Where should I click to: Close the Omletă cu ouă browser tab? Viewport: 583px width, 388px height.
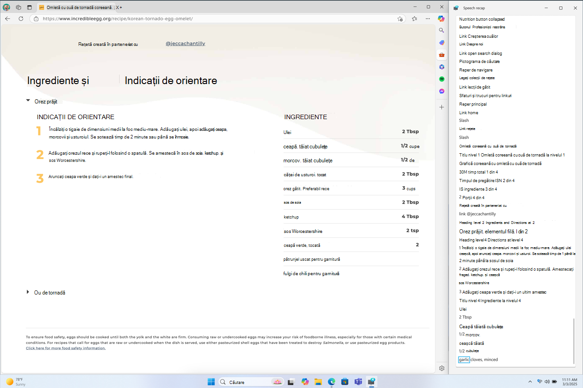coord(118,8)
